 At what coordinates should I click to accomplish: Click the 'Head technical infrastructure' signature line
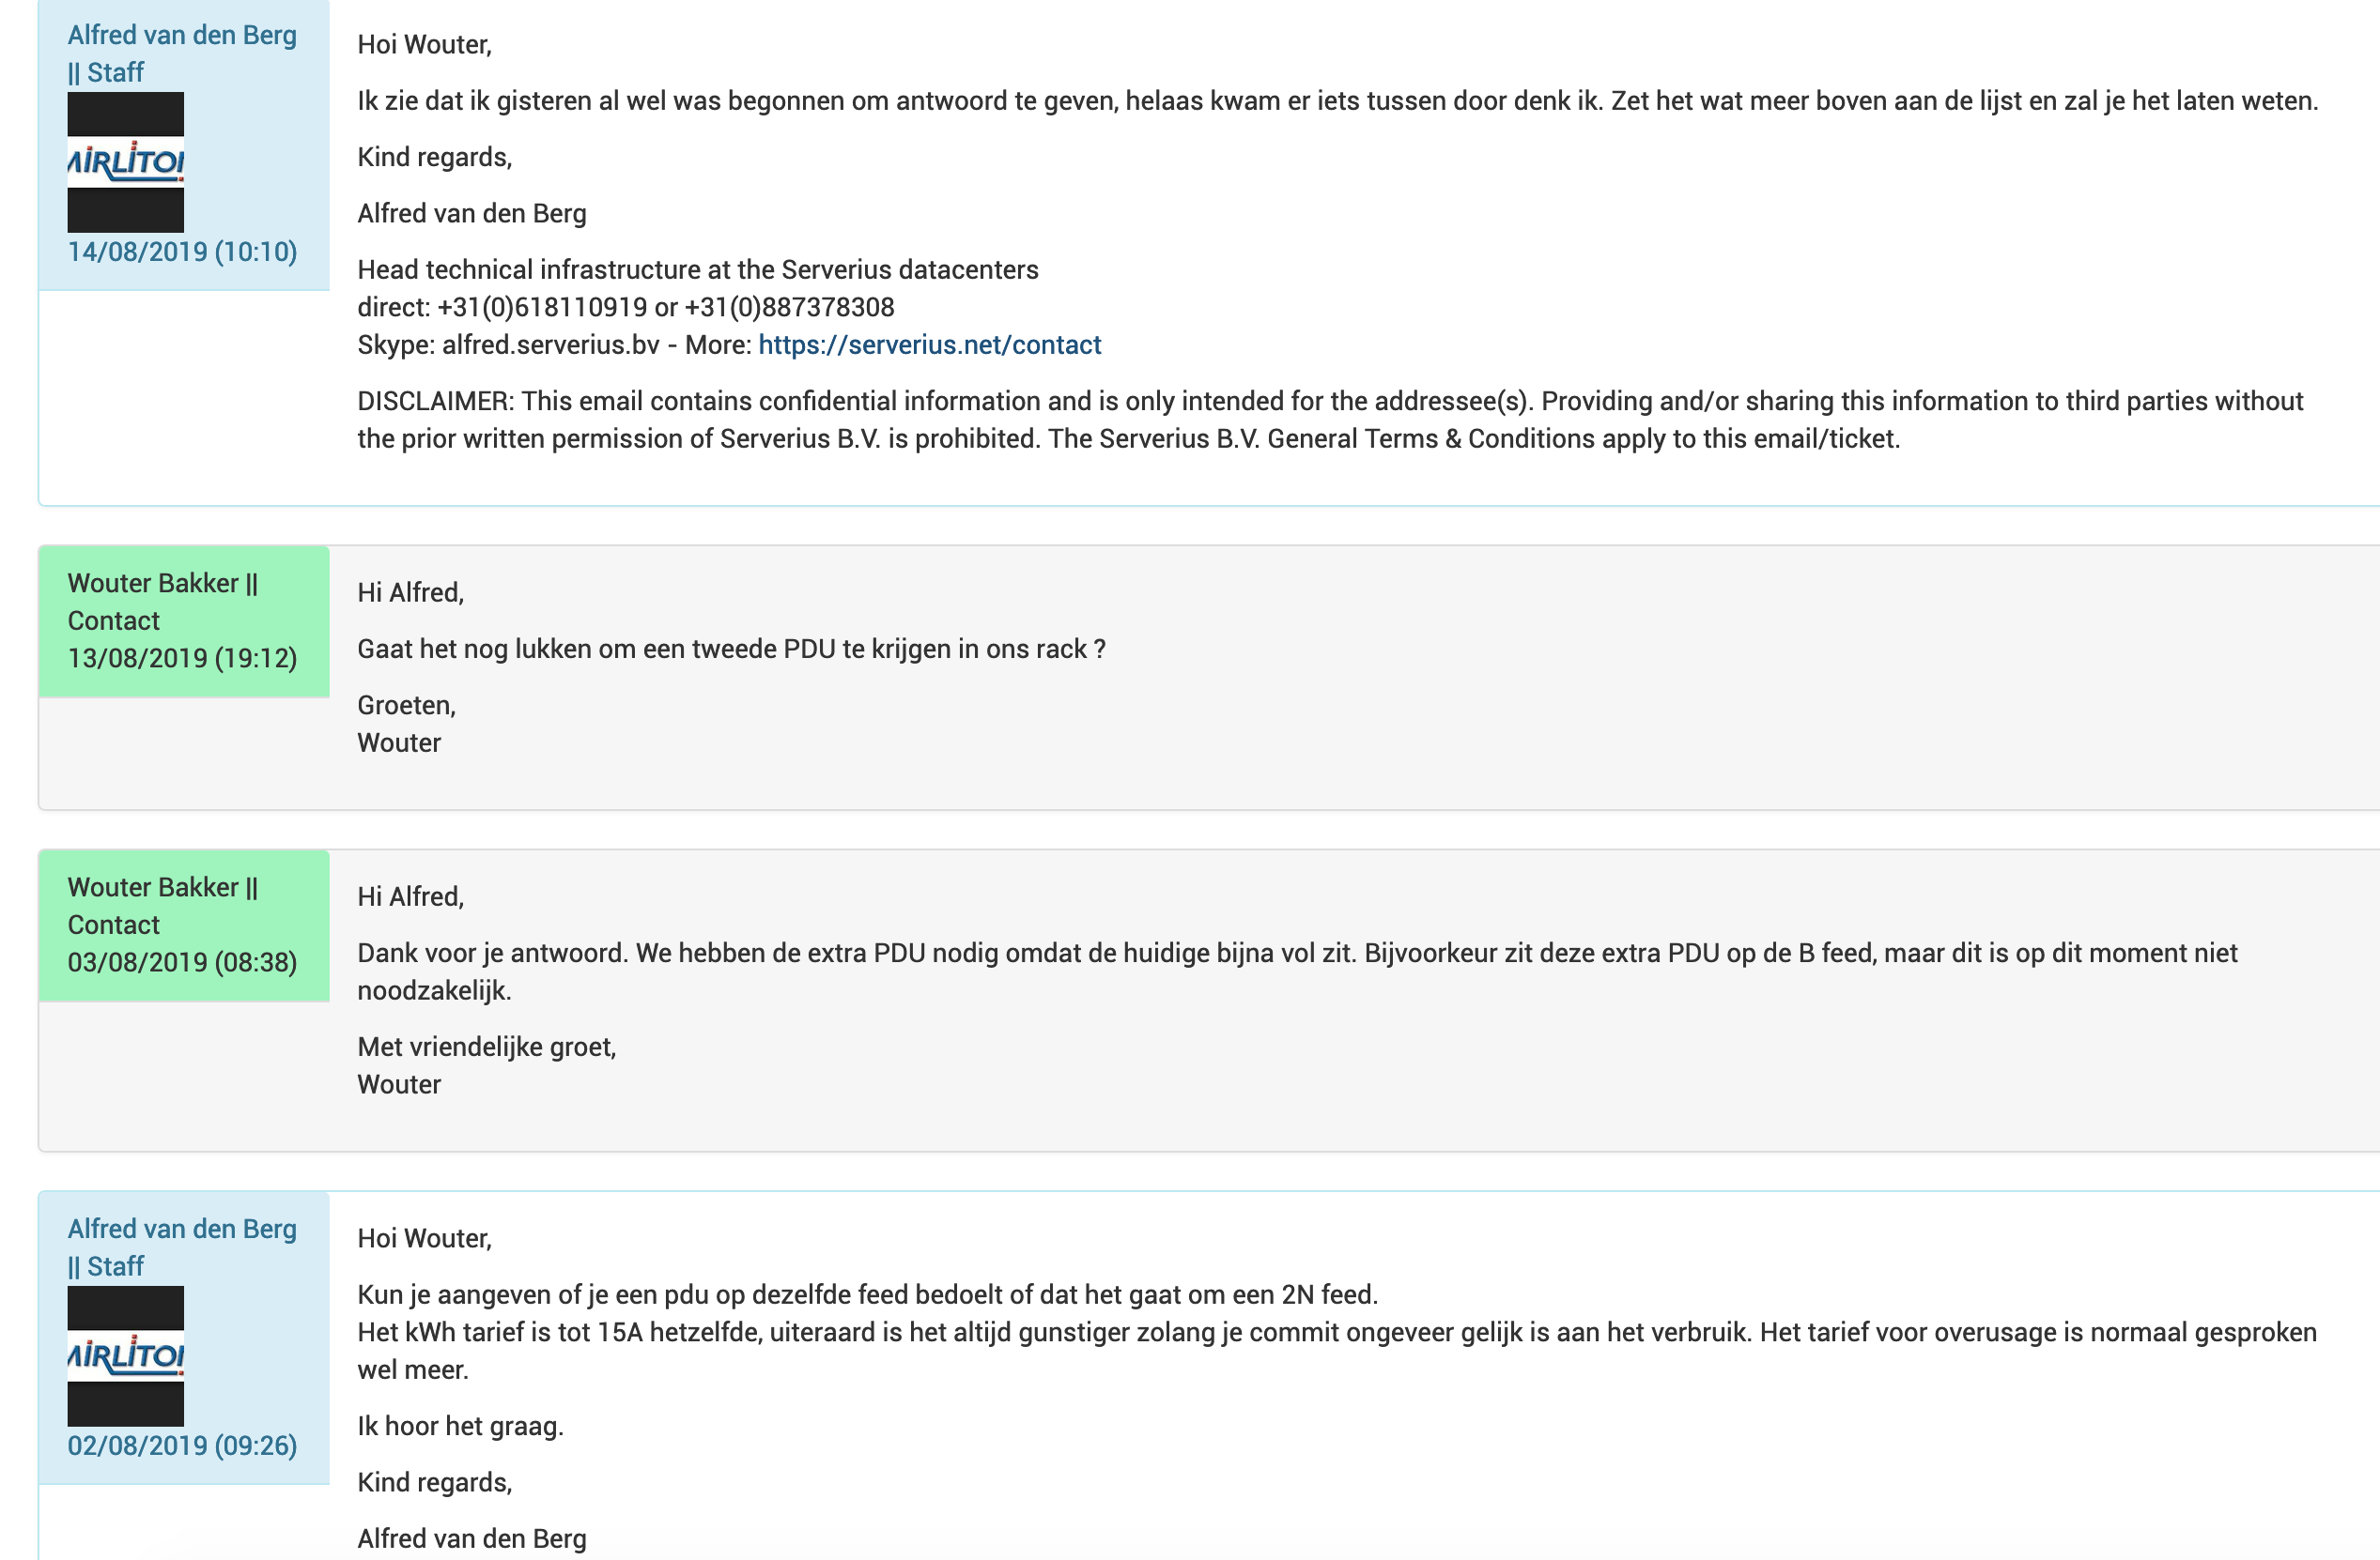click(697, 269)
